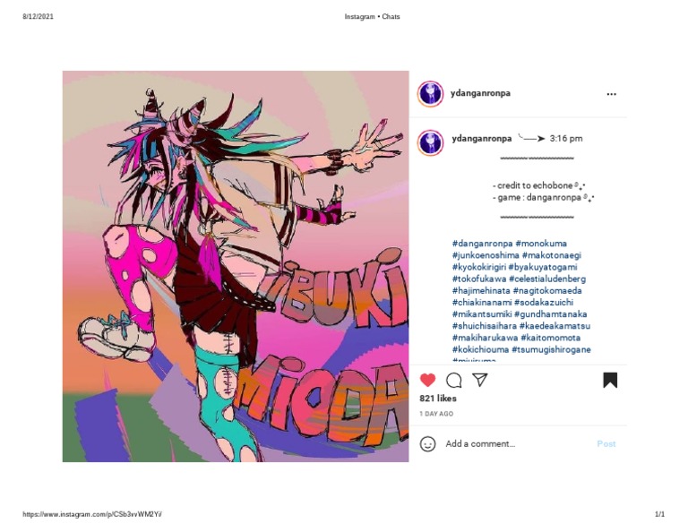Open ydanganronpa username beside caption

pos(481,139)
